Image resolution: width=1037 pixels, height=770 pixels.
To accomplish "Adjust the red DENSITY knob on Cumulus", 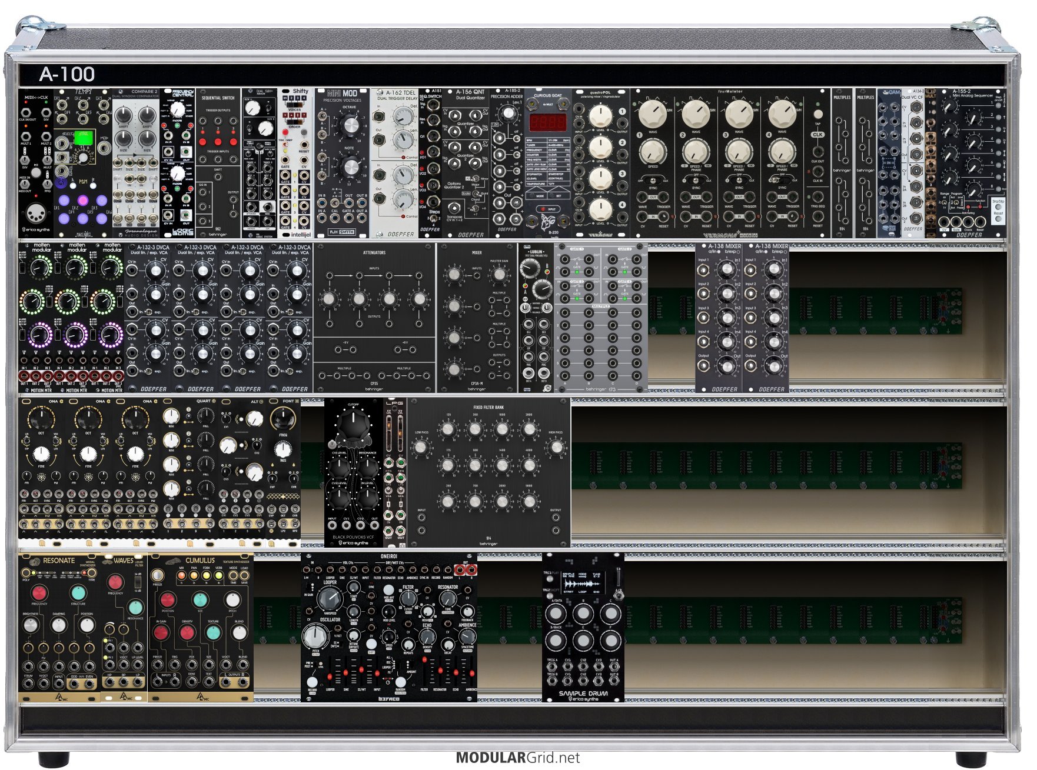I will click(x=187, y=633).
